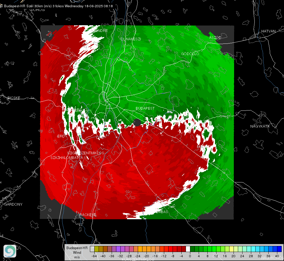Click the dark radar site circle marker
This screenshot has width=284, height=261.
[137, 123]
